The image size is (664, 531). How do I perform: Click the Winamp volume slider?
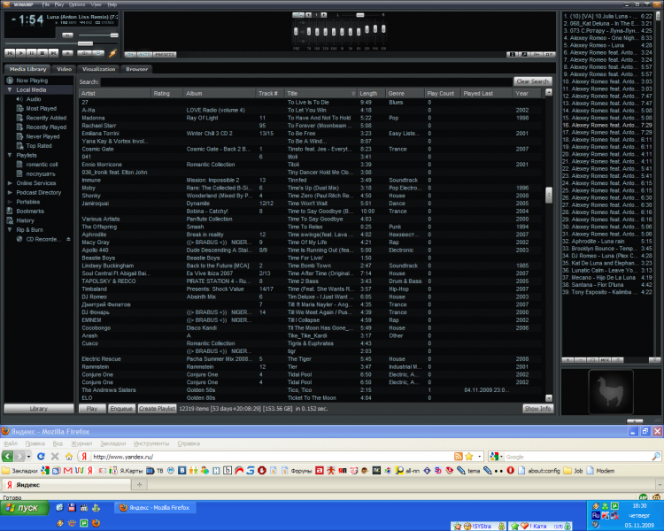point(97,35)
